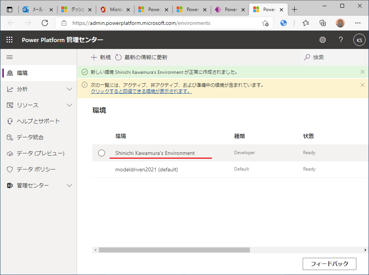Open データ (プレビュー) in the sidebar
Image resolution: width=369 pixels, height=275 pixels.
[38, 153]
